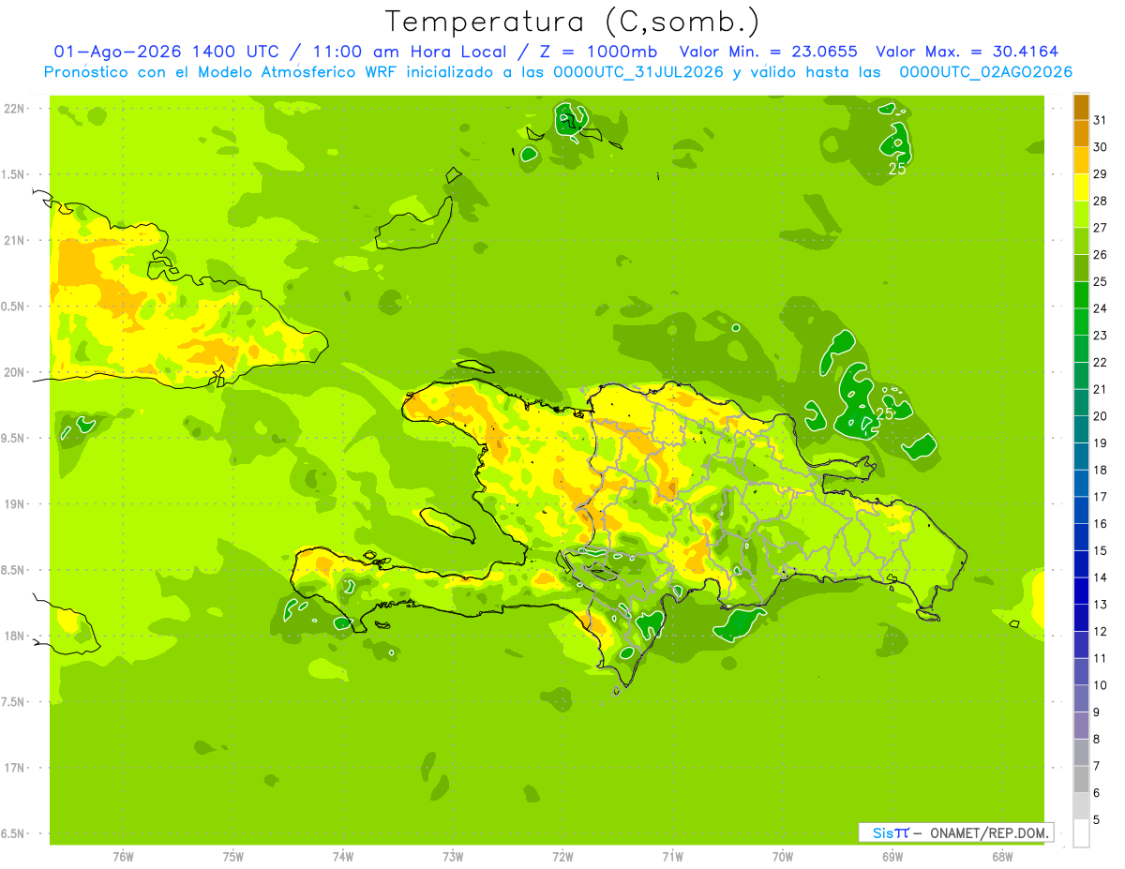Click the purple color scale swatch between 8 and 9
1125x869 pixels.
[1081, 726]
